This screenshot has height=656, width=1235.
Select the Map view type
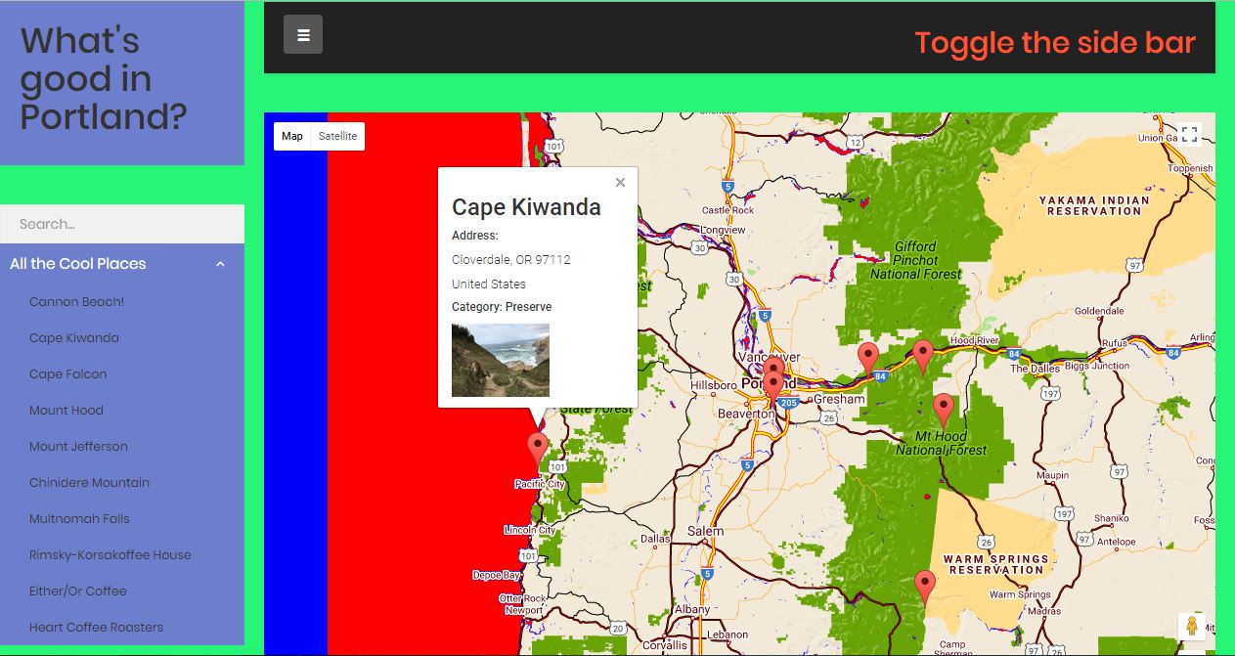click(292, 137)
